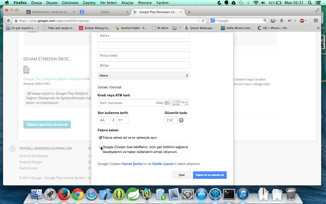326x204 pixels.
Task: Click Spotlight search icon in menu bar
Action: (x=310, y=3)
